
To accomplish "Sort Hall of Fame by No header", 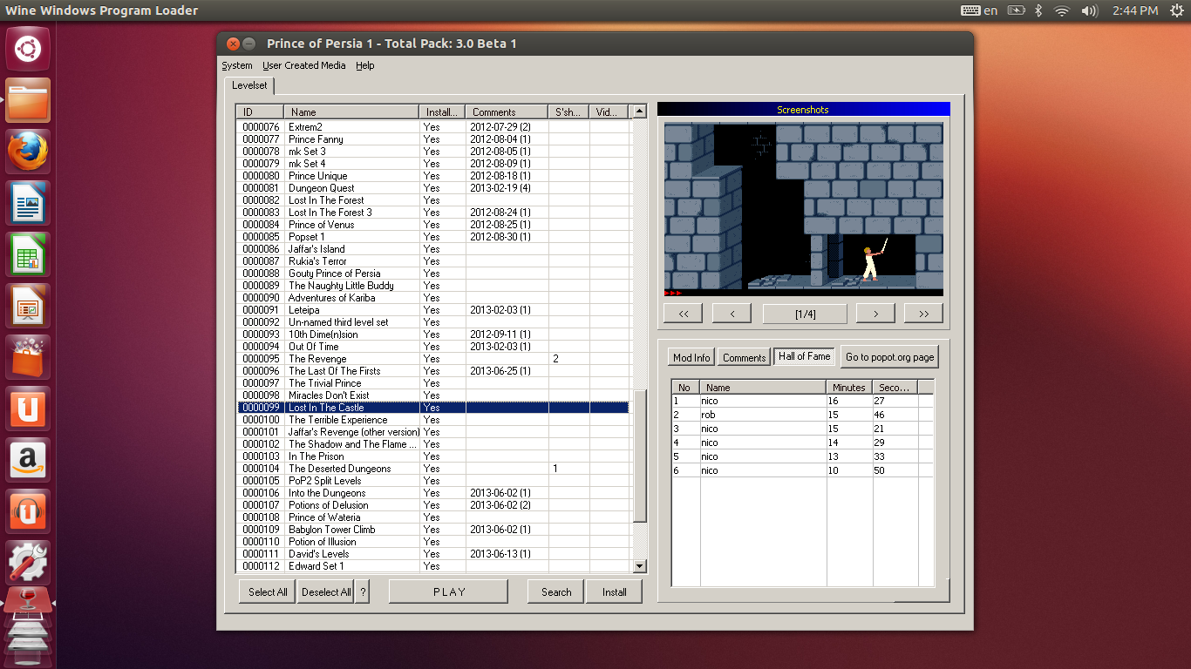I will [x=685, y=387].
